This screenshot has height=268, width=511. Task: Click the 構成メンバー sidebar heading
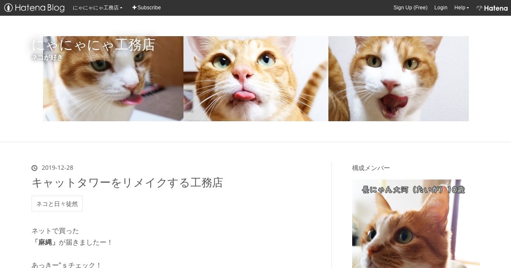click(x=371, y=168)
